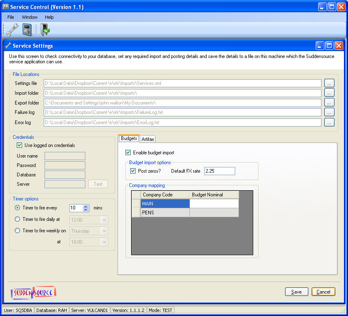Browse for the Export folder

point(329,102)
